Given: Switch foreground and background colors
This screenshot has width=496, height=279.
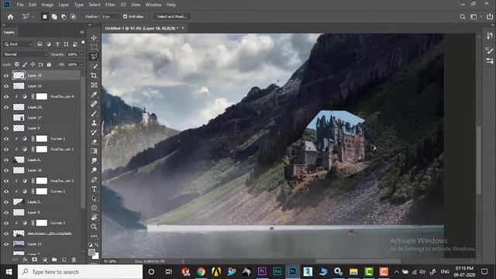Looking at the screenshot, I should [x=96, y=245].
